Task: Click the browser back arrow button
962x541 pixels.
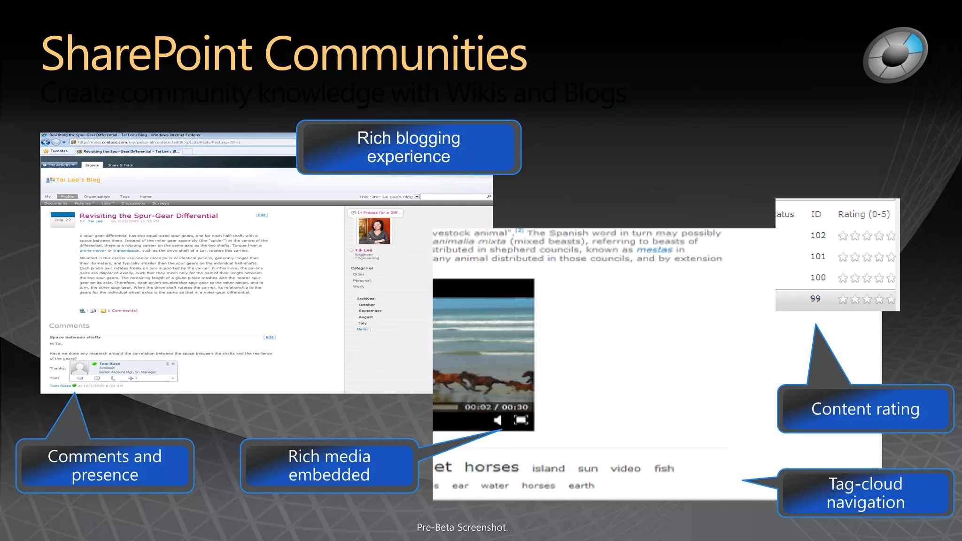Action: pos(46,142)
